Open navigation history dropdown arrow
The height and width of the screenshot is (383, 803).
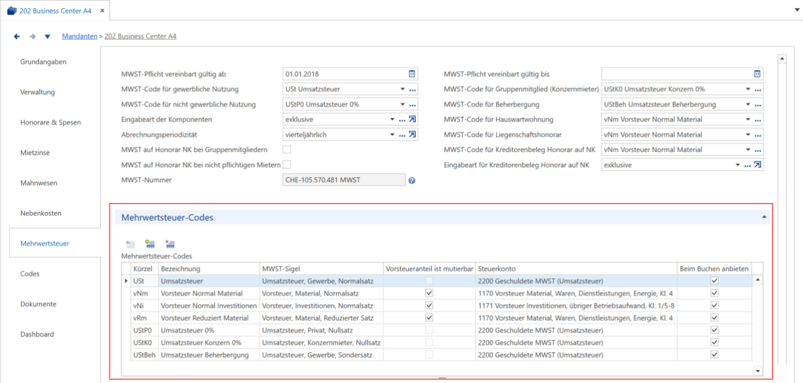pos(47,36)
